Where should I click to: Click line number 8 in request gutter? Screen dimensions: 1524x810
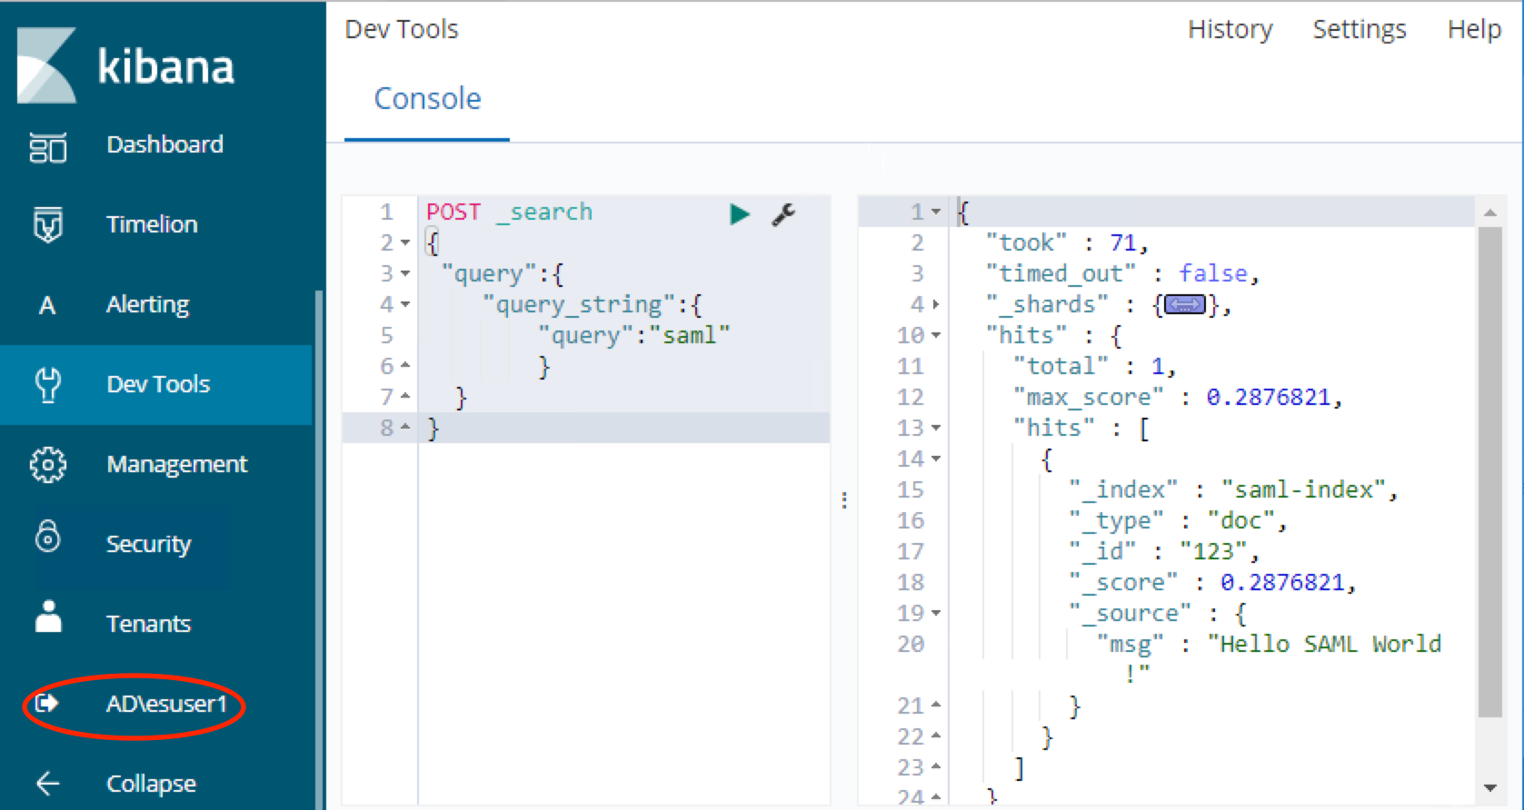coord(386,429)
